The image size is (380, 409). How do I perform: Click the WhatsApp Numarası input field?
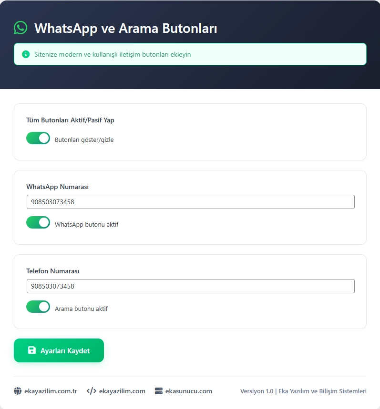click(190, 202)
